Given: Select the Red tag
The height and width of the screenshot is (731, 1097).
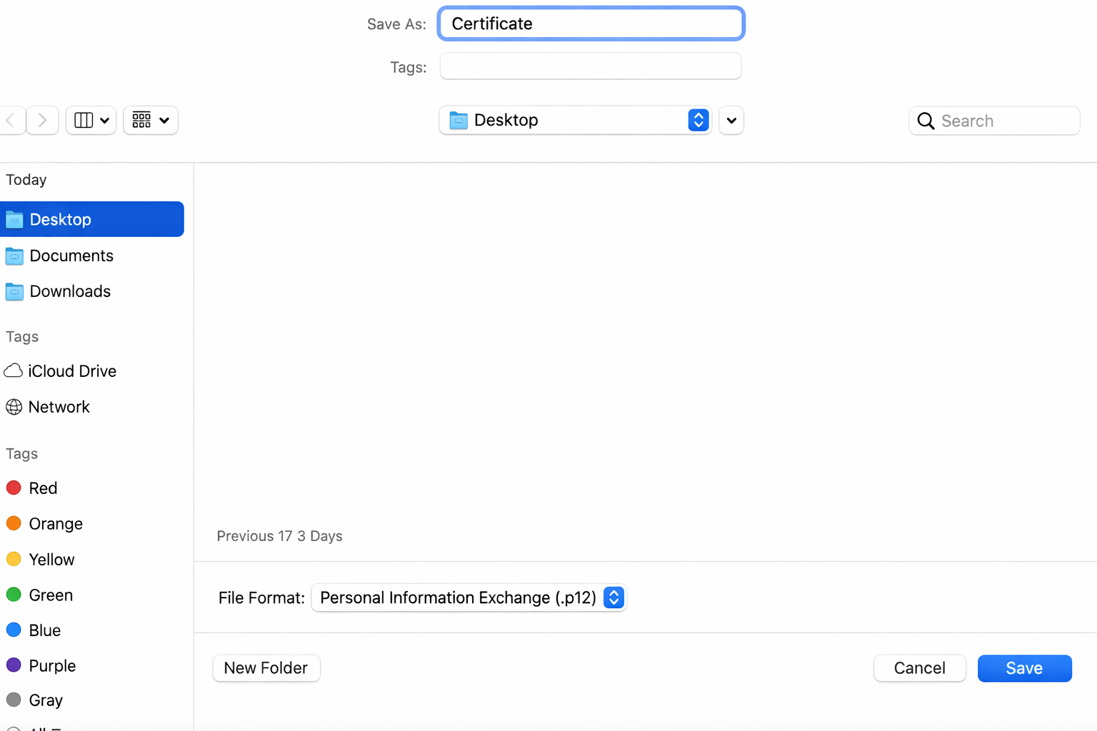Looking at the screenshot, I should 43,488.
